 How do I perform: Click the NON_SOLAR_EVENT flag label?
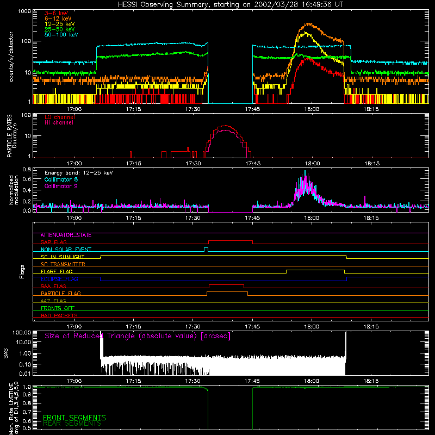(x=66, y=250)
